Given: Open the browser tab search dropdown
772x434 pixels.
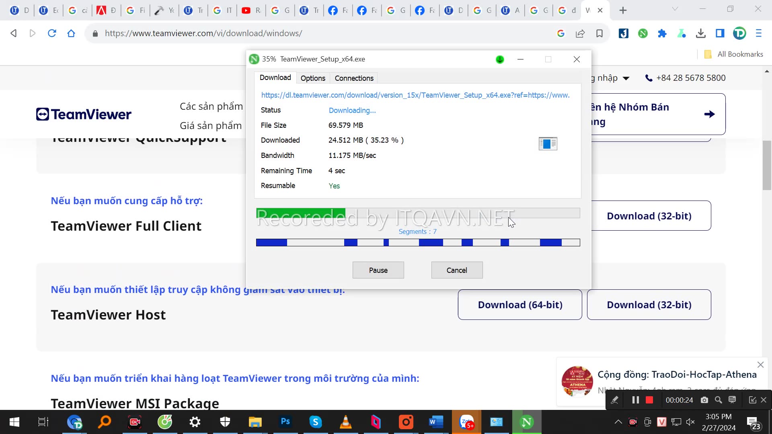Looking at the screenshot, I should [x=675, y=9].
